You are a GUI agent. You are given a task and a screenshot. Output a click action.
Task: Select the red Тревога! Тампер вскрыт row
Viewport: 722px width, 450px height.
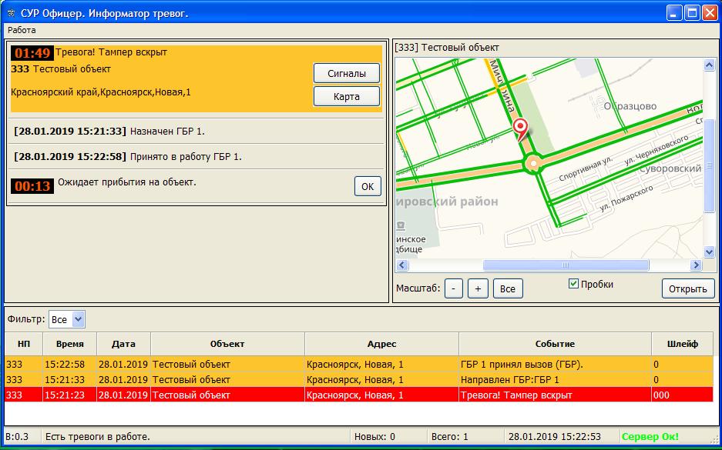[358, 395]
